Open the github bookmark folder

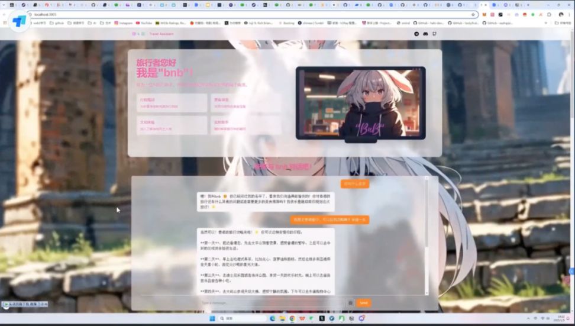pos(56,22)
